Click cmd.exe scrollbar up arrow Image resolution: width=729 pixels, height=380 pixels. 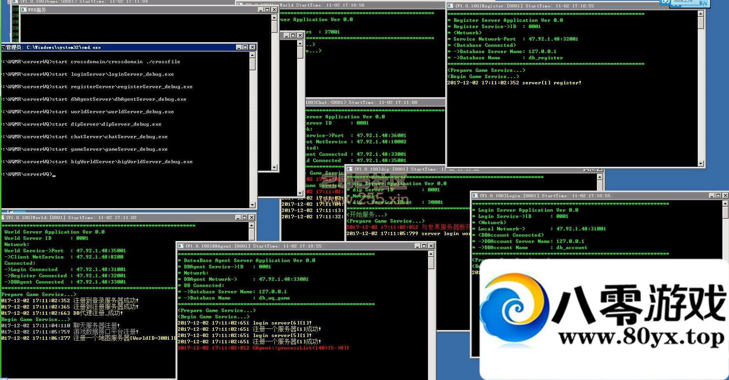click(x=252, y=55)
